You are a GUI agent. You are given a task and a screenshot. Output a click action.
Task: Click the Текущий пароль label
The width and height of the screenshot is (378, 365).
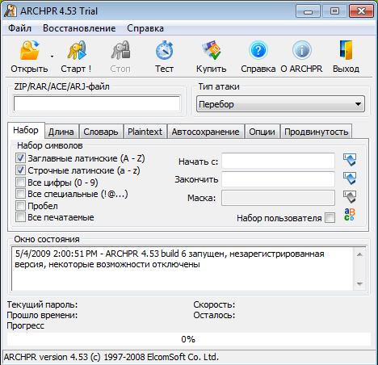(42, 304)
